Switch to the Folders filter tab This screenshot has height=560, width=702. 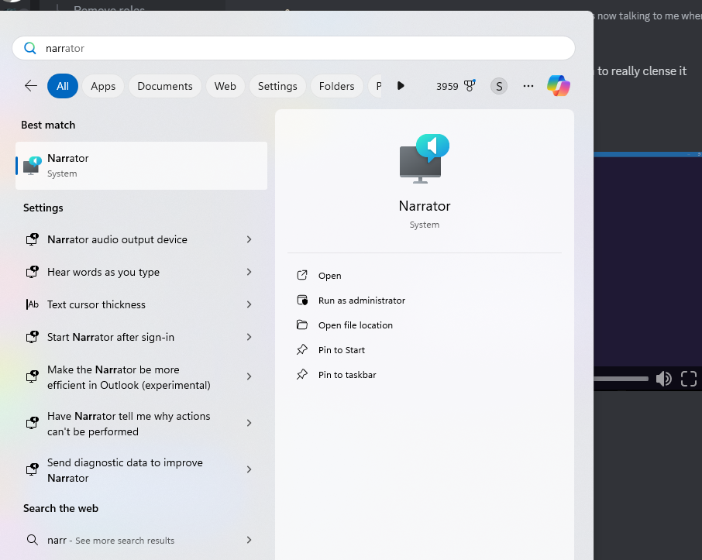pos(337,86)
